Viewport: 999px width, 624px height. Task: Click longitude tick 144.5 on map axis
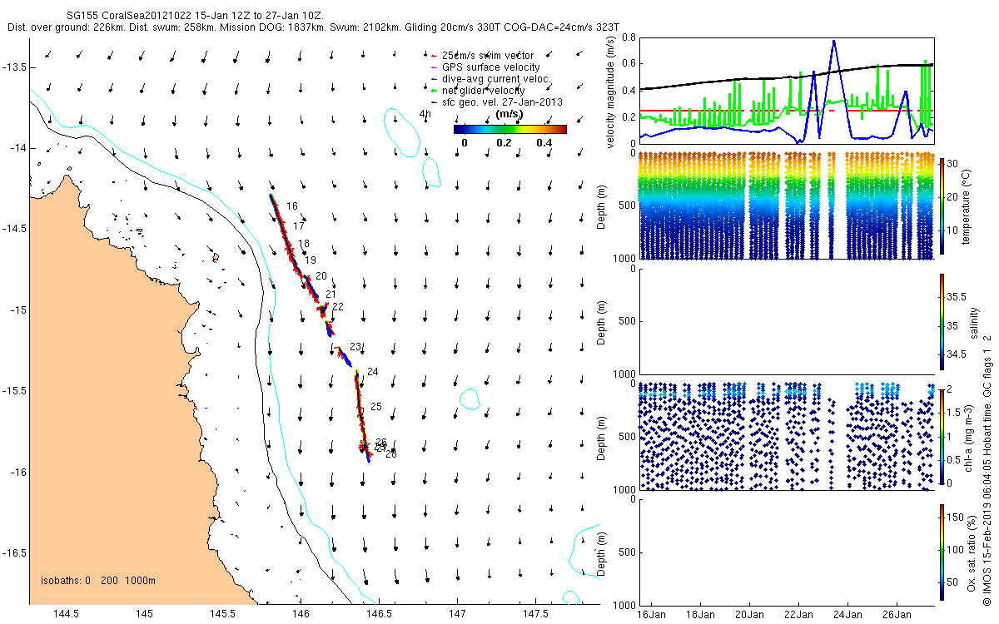(66, 614)
